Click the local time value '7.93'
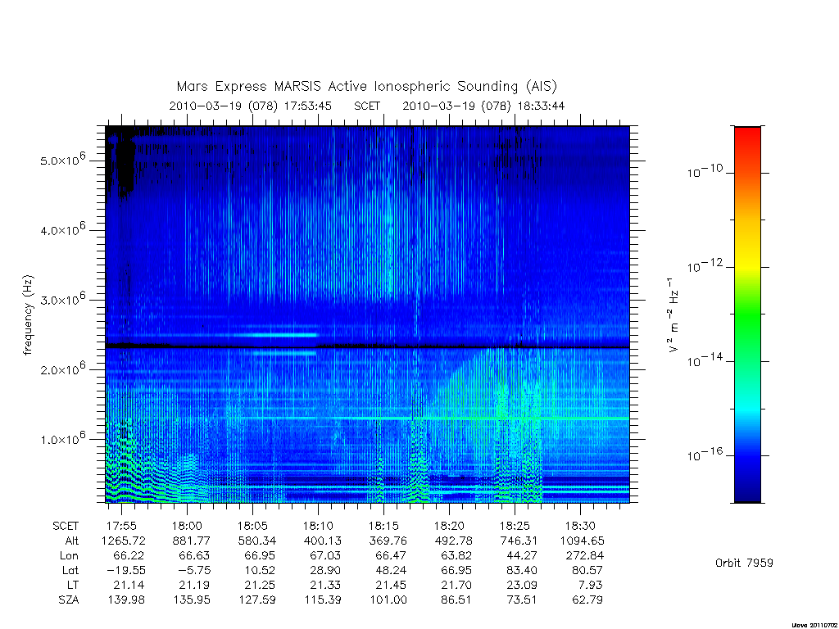 point(590,585)
